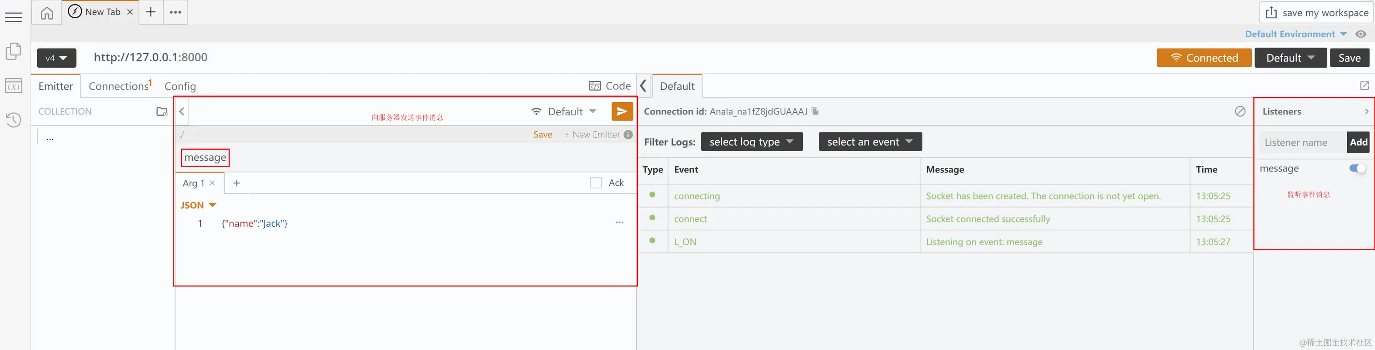Open the three-dots tab options menu
Screen dimensions: 1375x350
tap(175, 12)
